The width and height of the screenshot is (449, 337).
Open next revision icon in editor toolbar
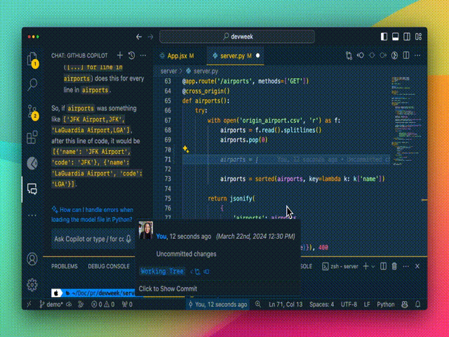(383, 55)
